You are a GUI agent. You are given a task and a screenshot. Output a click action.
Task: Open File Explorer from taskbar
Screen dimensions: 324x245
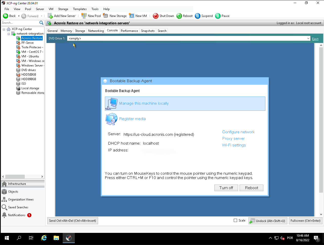(56, 238)
